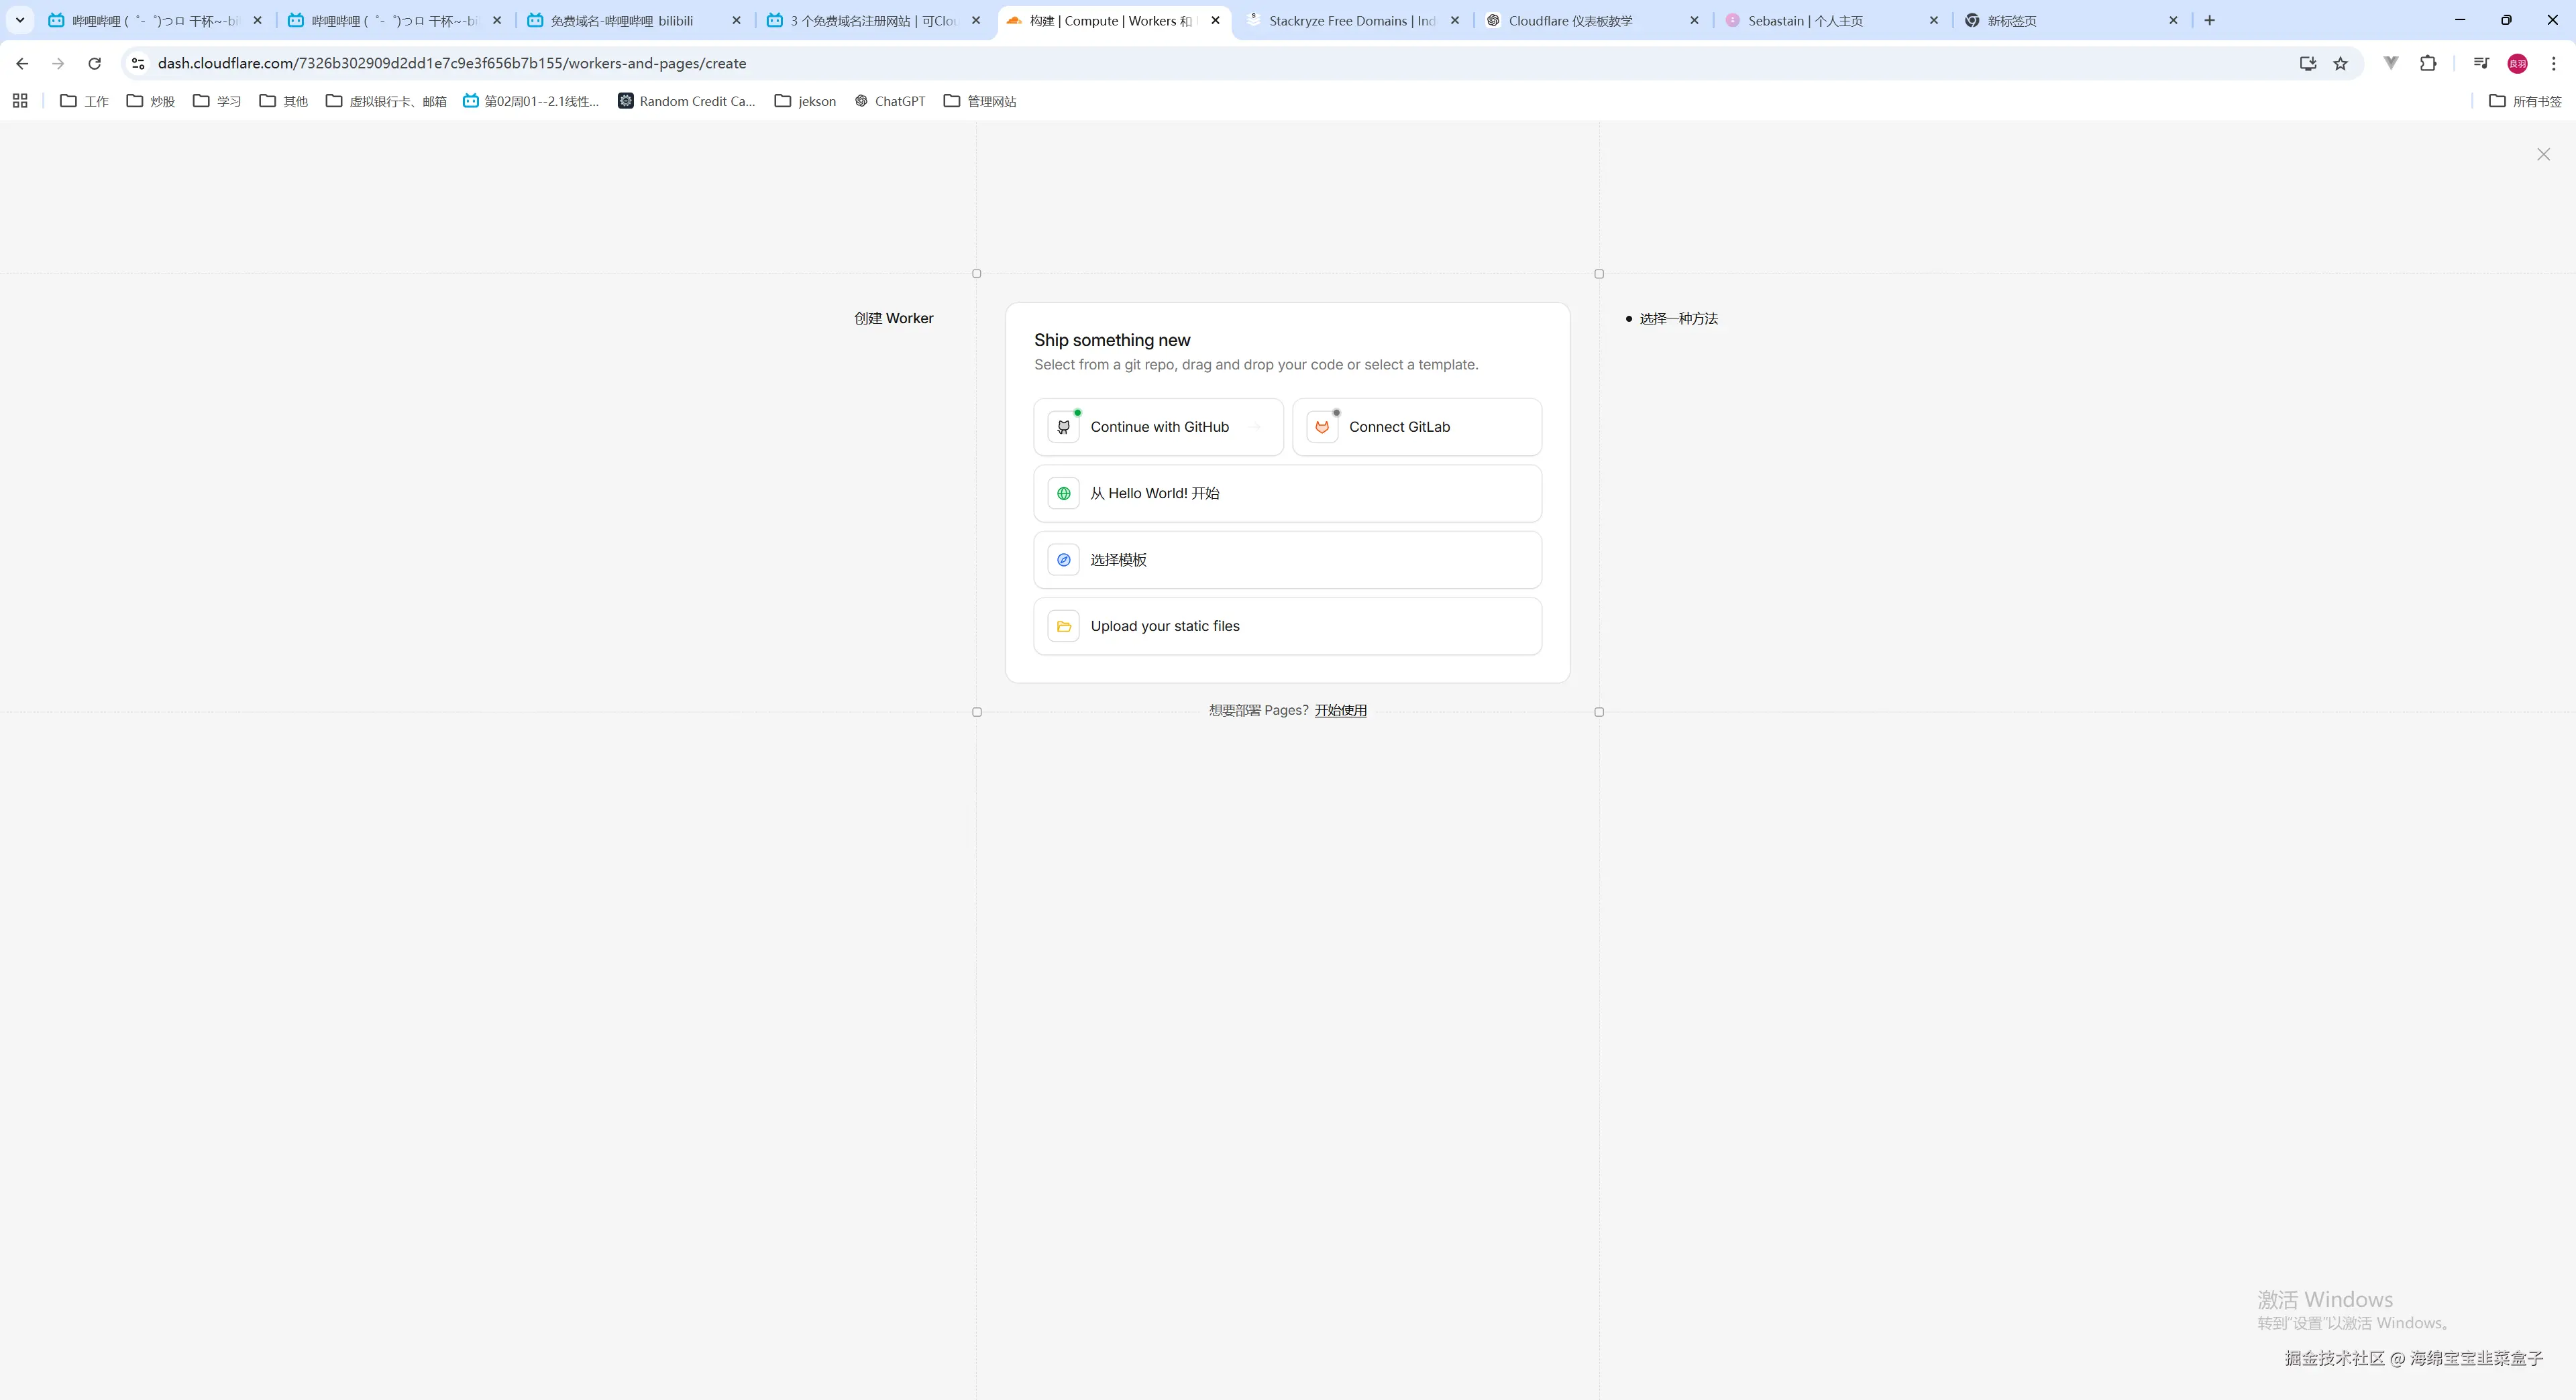
Task: Reload the Cloudflare page
Action: coord(94,63)
